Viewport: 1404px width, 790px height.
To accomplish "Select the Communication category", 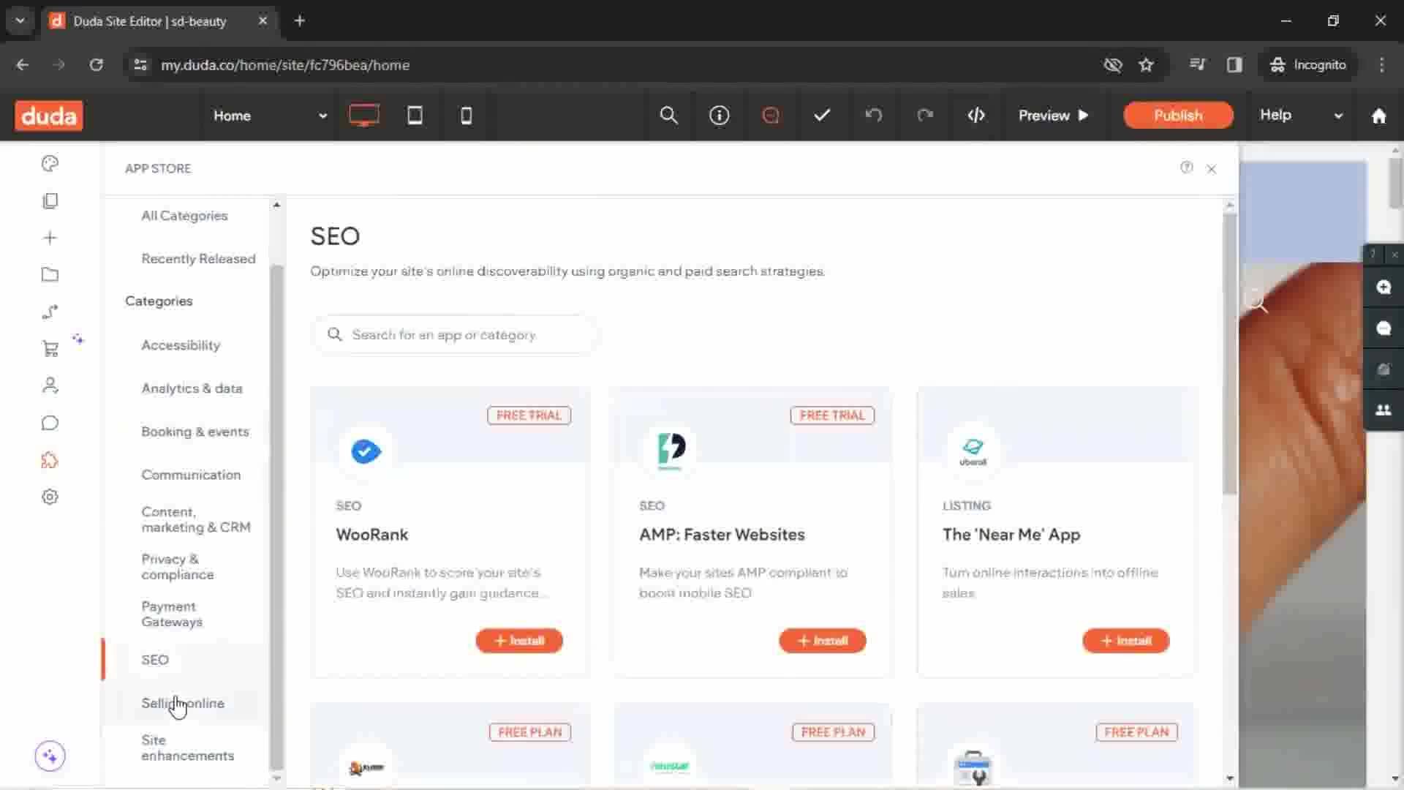I will click(191, 475).
